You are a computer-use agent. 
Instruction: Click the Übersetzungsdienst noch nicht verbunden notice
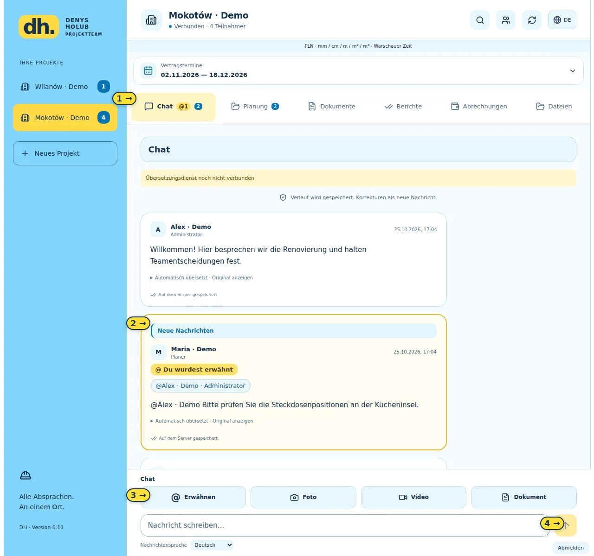pos(358,178)
